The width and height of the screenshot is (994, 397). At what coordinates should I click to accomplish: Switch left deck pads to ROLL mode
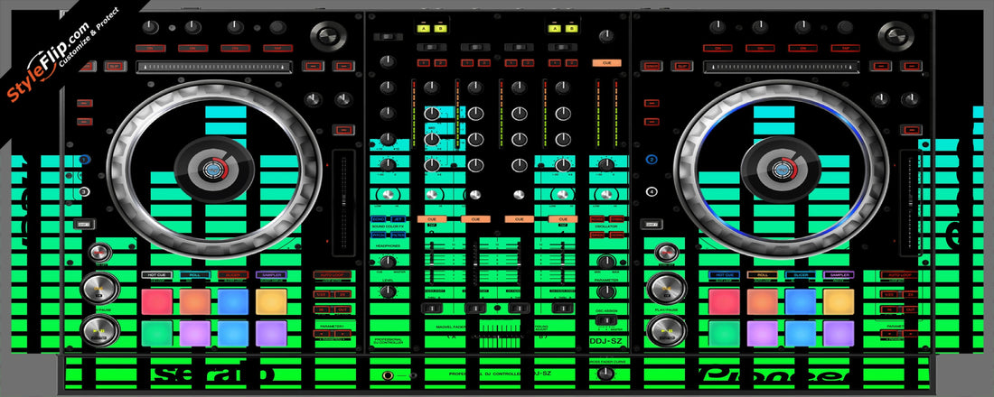click(x=194, y=275)
